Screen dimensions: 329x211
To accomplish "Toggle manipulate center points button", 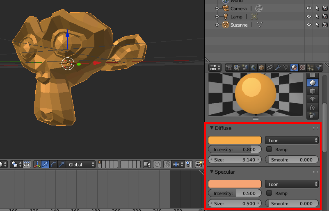I will 27,164.
